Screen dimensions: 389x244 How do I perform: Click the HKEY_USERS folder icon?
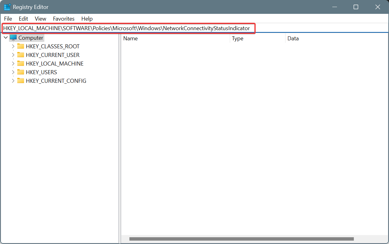pos(21,72)
